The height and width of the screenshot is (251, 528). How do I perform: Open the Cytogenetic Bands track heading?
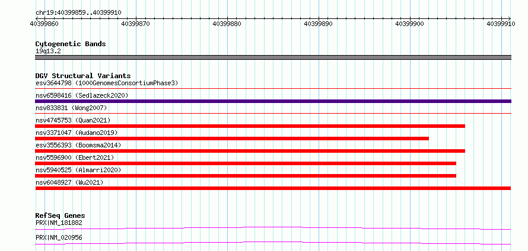(71, 44)
